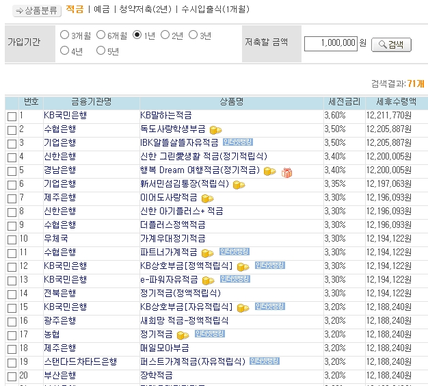
Task: Open the 신한 그린愛생활 적금 link
Action: (204, 156)
